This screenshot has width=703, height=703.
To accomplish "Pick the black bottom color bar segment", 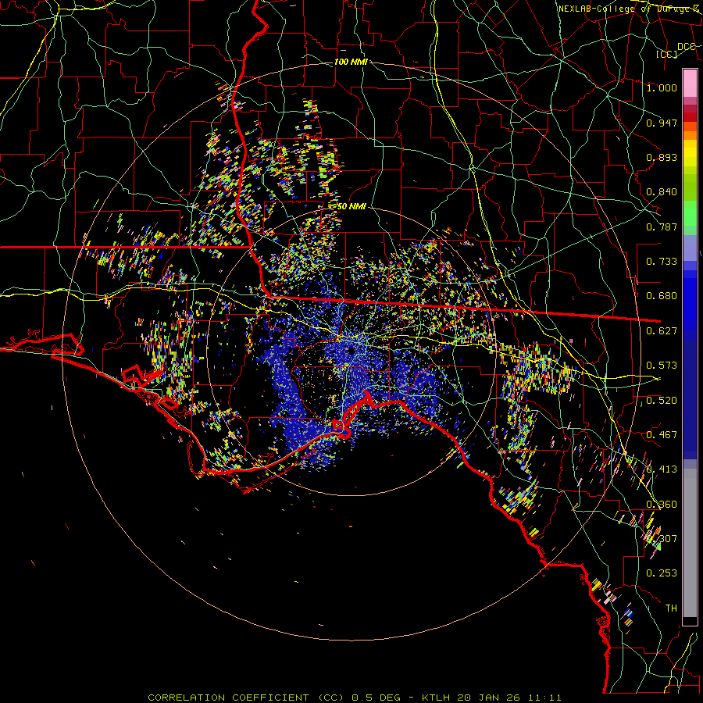I will point(690,621).
